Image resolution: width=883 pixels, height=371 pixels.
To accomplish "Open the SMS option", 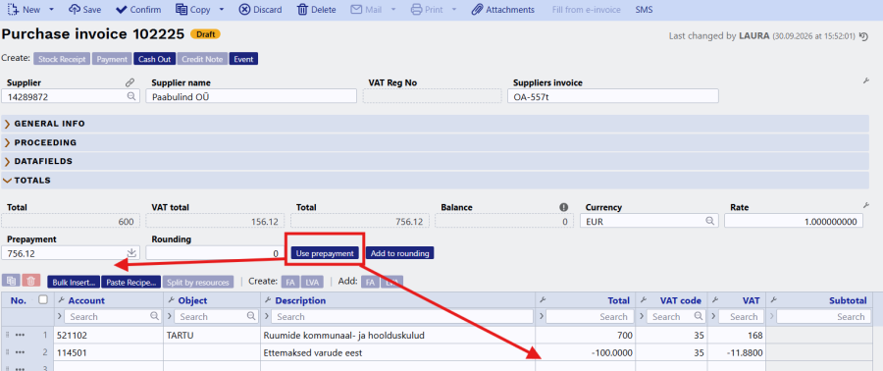I will (645, 10).
